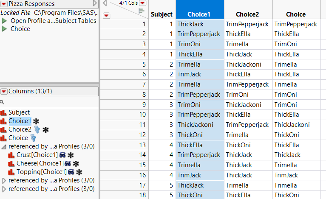Viewport: 326px width, 199px height.
Task: Select Choice1 in the columns list
Action: (x=20, y=121)
